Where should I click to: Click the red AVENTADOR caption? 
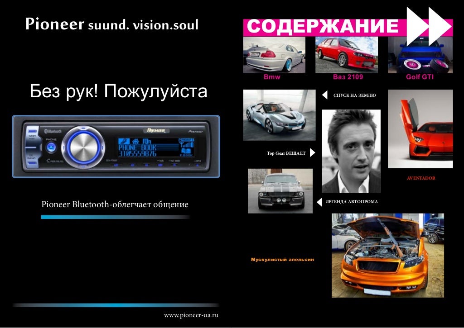pyautogui.click(x=421, y=178)
